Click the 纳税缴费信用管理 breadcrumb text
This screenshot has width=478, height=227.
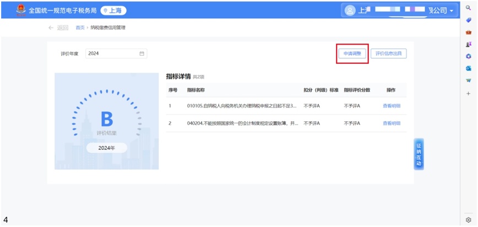pos(108,28)
